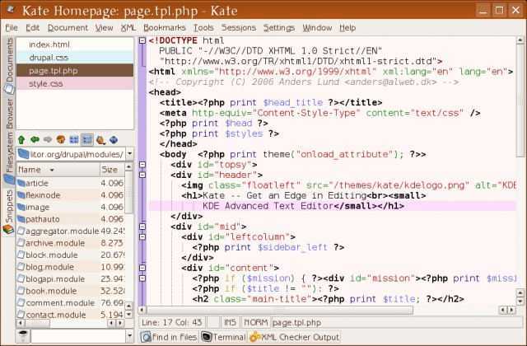Open the Sessions menu
This screenshot has height=346, width=527.
point(239,28)
